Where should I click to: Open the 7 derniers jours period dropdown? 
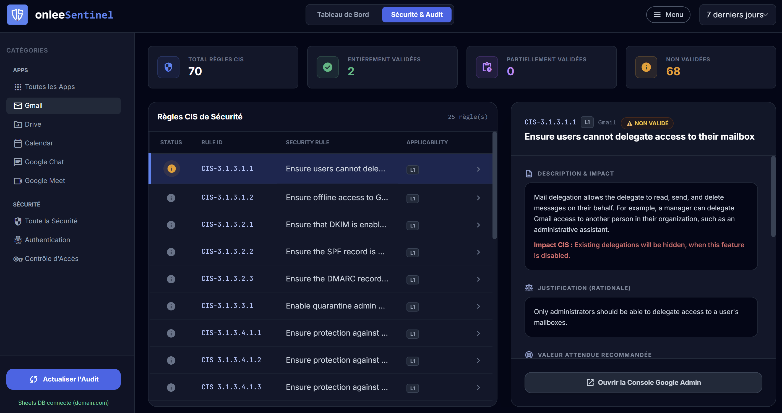pyautogui.click(x=737, y=15)
